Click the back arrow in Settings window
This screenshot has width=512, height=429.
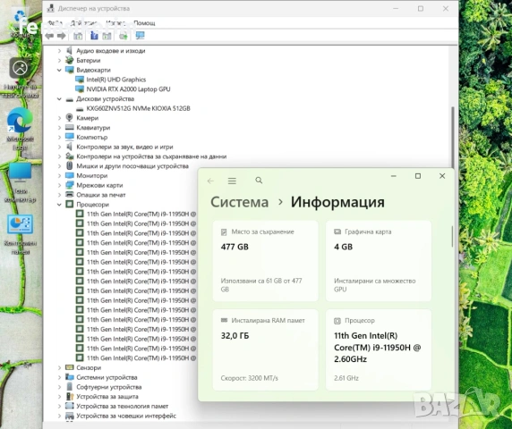(210, 181)
